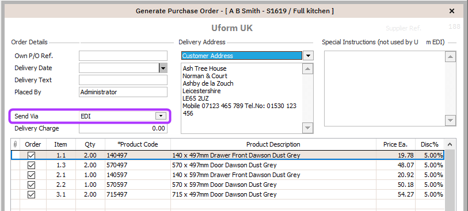
Task: Click the price 54.27 cell
Action: [395, 194]
